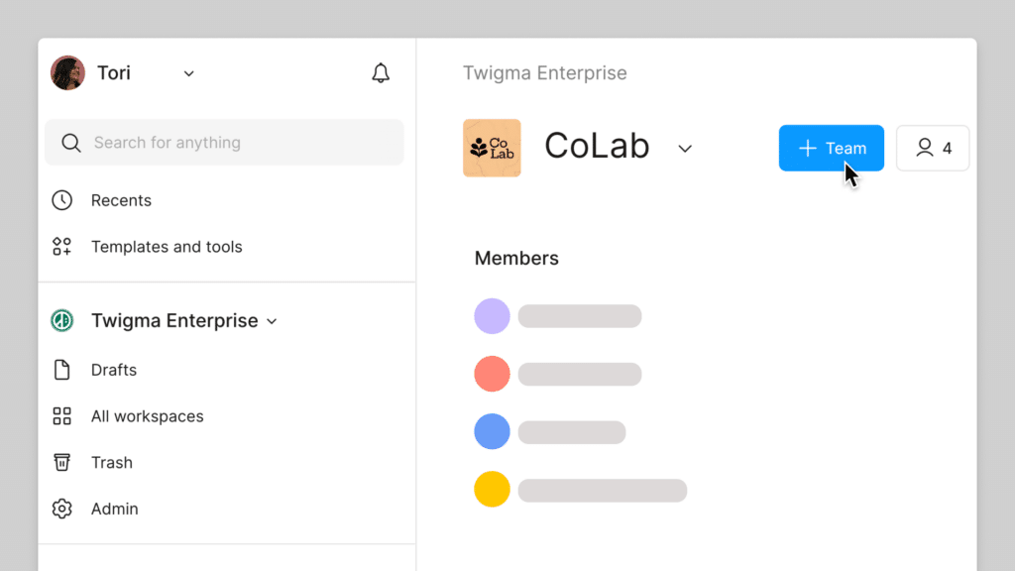This screenshot has width=1015, height=571.
Task: Open the Trash bin icon
Action: [x=60, y=462]
